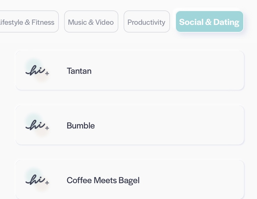Select the Bumble list card
The width and height of the screenshot is (257, 199).
click(130, 125)
